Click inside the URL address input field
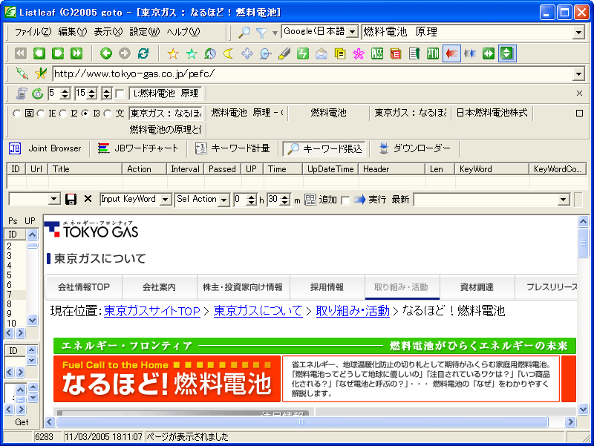This screenshot has width=594, height=446. (297, 73)
